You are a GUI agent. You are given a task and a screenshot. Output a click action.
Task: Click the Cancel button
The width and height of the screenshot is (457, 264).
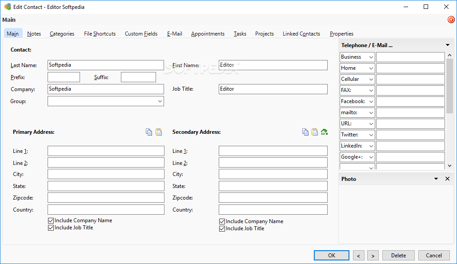[x=434, y=255]
